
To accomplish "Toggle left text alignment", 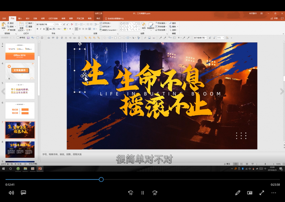I will pos(76,29).
